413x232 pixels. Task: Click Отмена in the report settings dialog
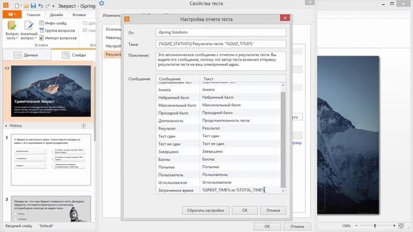pyautogui.click(x=273, y=211)
